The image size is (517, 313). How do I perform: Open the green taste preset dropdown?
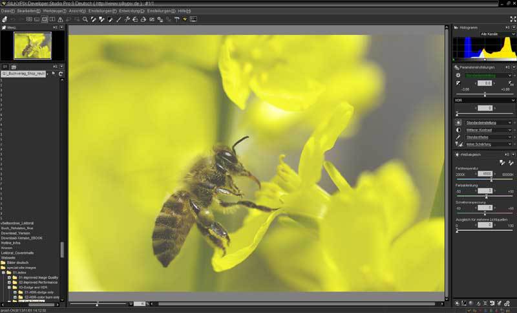[x=489, y=76]
